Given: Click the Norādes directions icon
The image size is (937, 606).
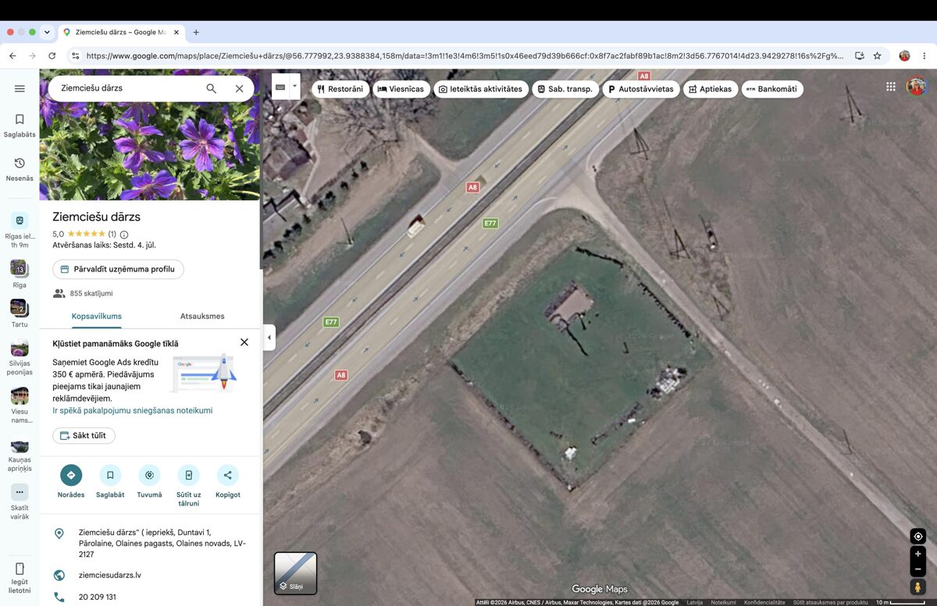Looking at the screenshot, I should 71,475.
